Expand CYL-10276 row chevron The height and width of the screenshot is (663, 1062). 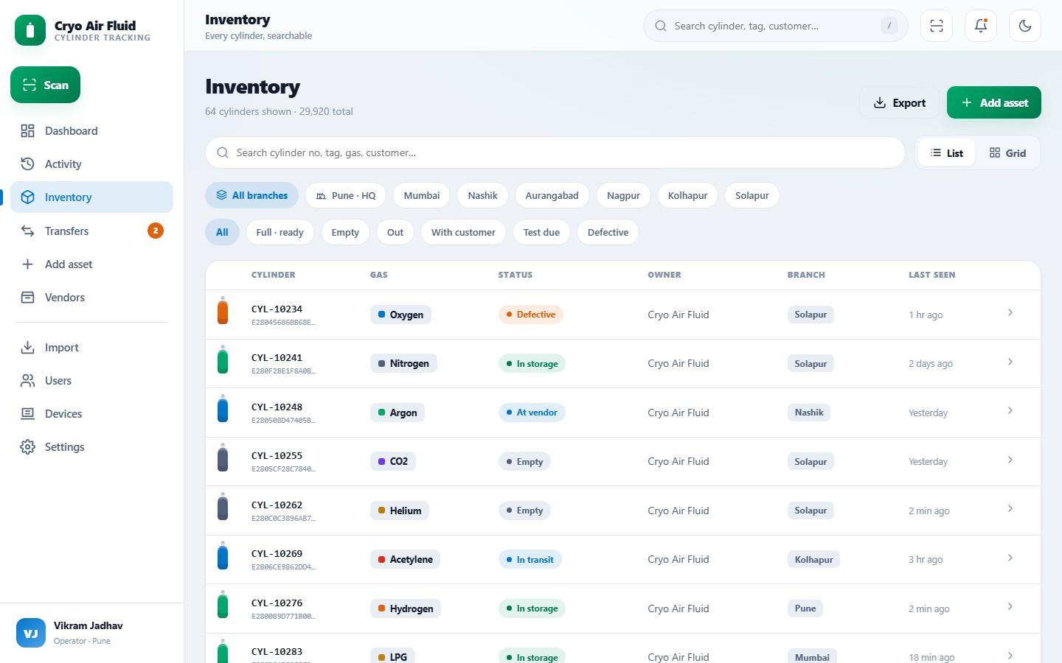pyautogui.click(x=1010, y=606)
